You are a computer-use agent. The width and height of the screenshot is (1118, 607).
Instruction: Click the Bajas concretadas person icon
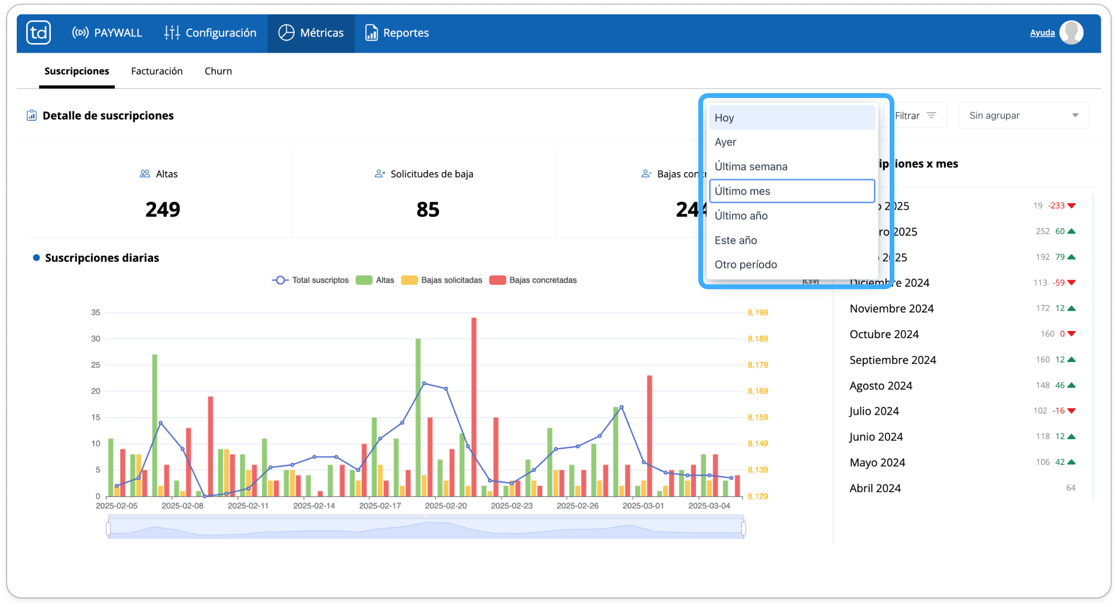tap(646, 174)
